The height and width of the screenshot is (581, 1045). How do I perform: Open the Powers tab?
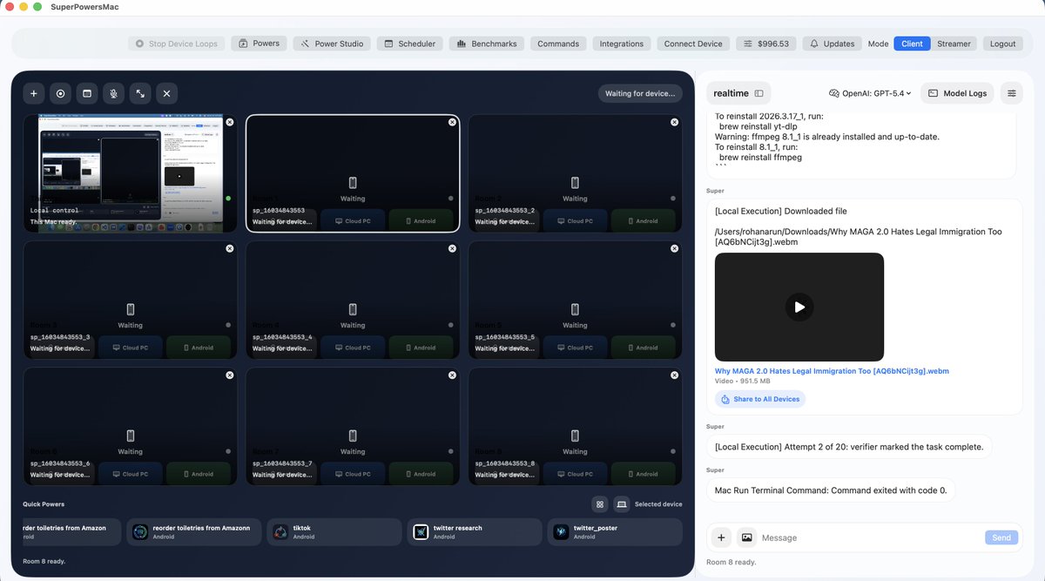click(259, 44)
